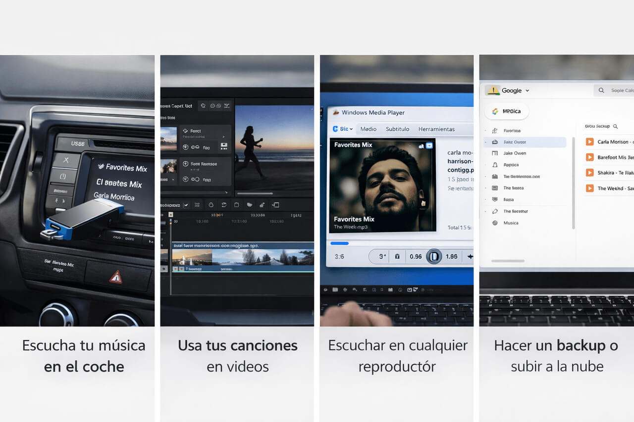Select the history rotate icon in the editor toolbar
Image resolution: width=634 pixels, height=422 pixels.
coord(224,205)
